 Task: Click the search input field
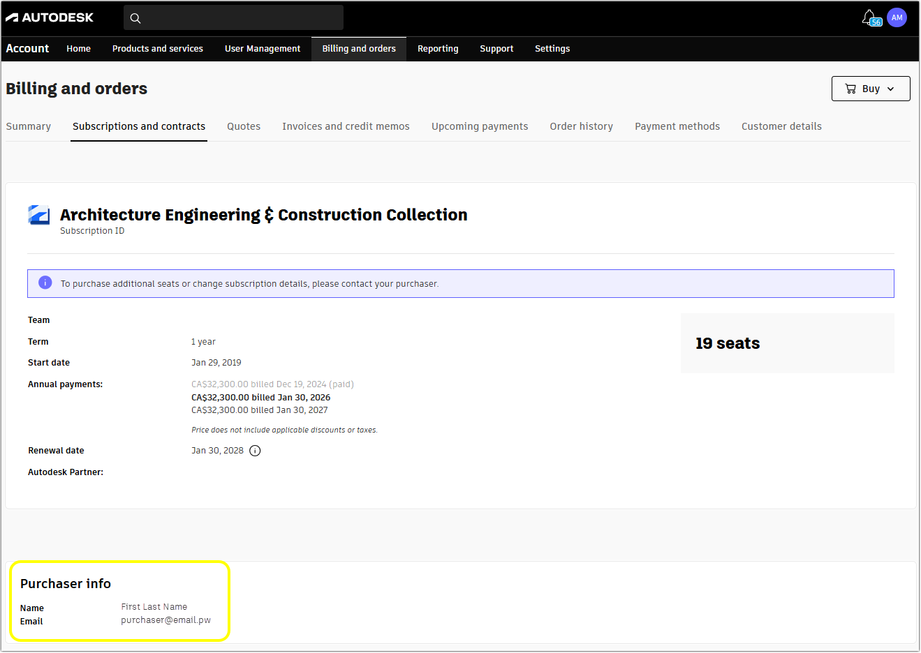pyautogui.click(x=237, y=17)
